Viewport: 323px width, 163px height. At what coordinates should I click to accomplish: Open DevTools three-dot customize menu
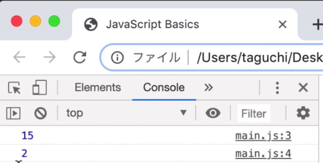pyautogui.click(x=277, y=88)
